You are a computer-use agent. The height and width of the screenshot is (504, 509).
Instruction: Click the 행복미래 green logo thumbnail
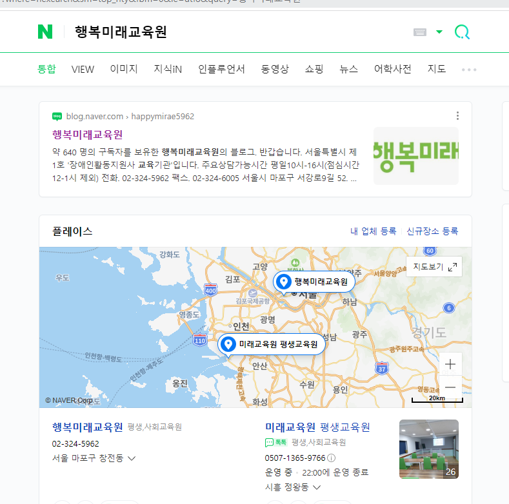tap(416, 156)
